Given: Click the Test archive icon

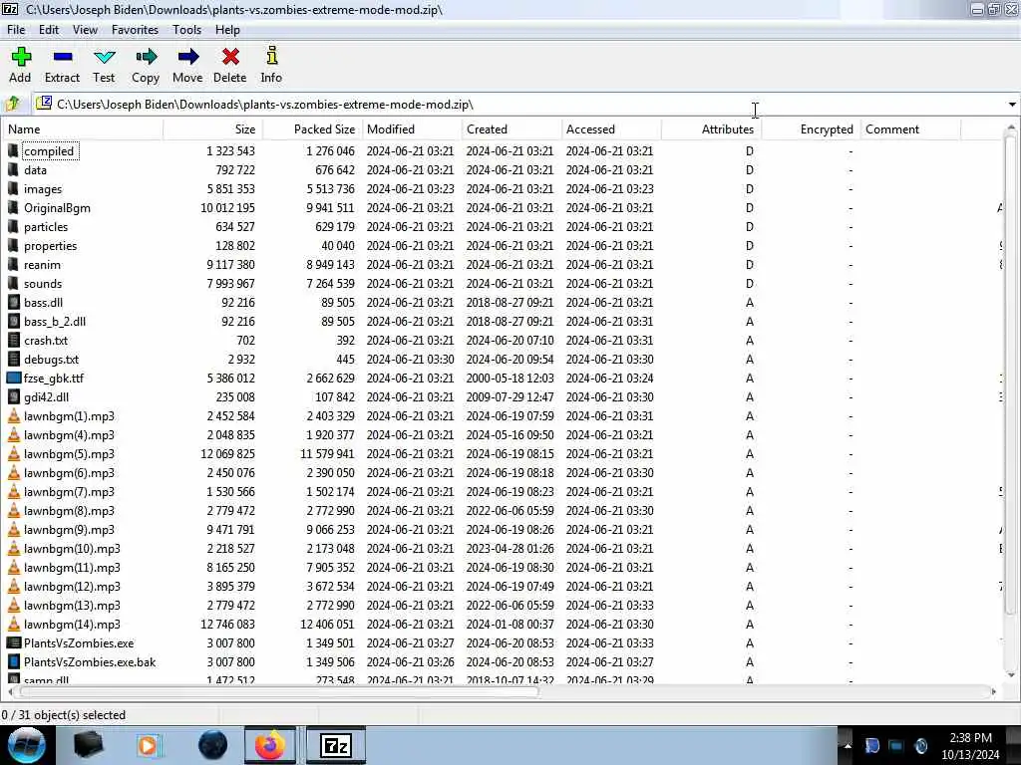Looking at the screenshot, I should point(104,57).
